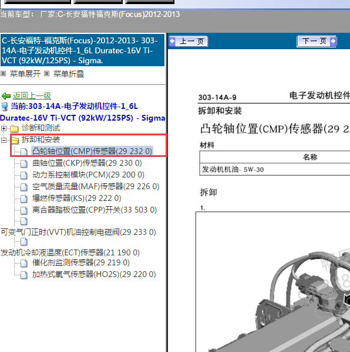Click page icon beside 动力系控制模块(PCM)
Viewport: 350px width, 352px height.
click(x=24, y=175)
